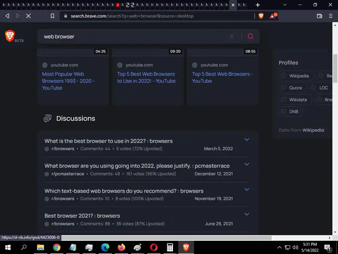
Task: Go back with the browser back arrow
Action: coord(7,16)
